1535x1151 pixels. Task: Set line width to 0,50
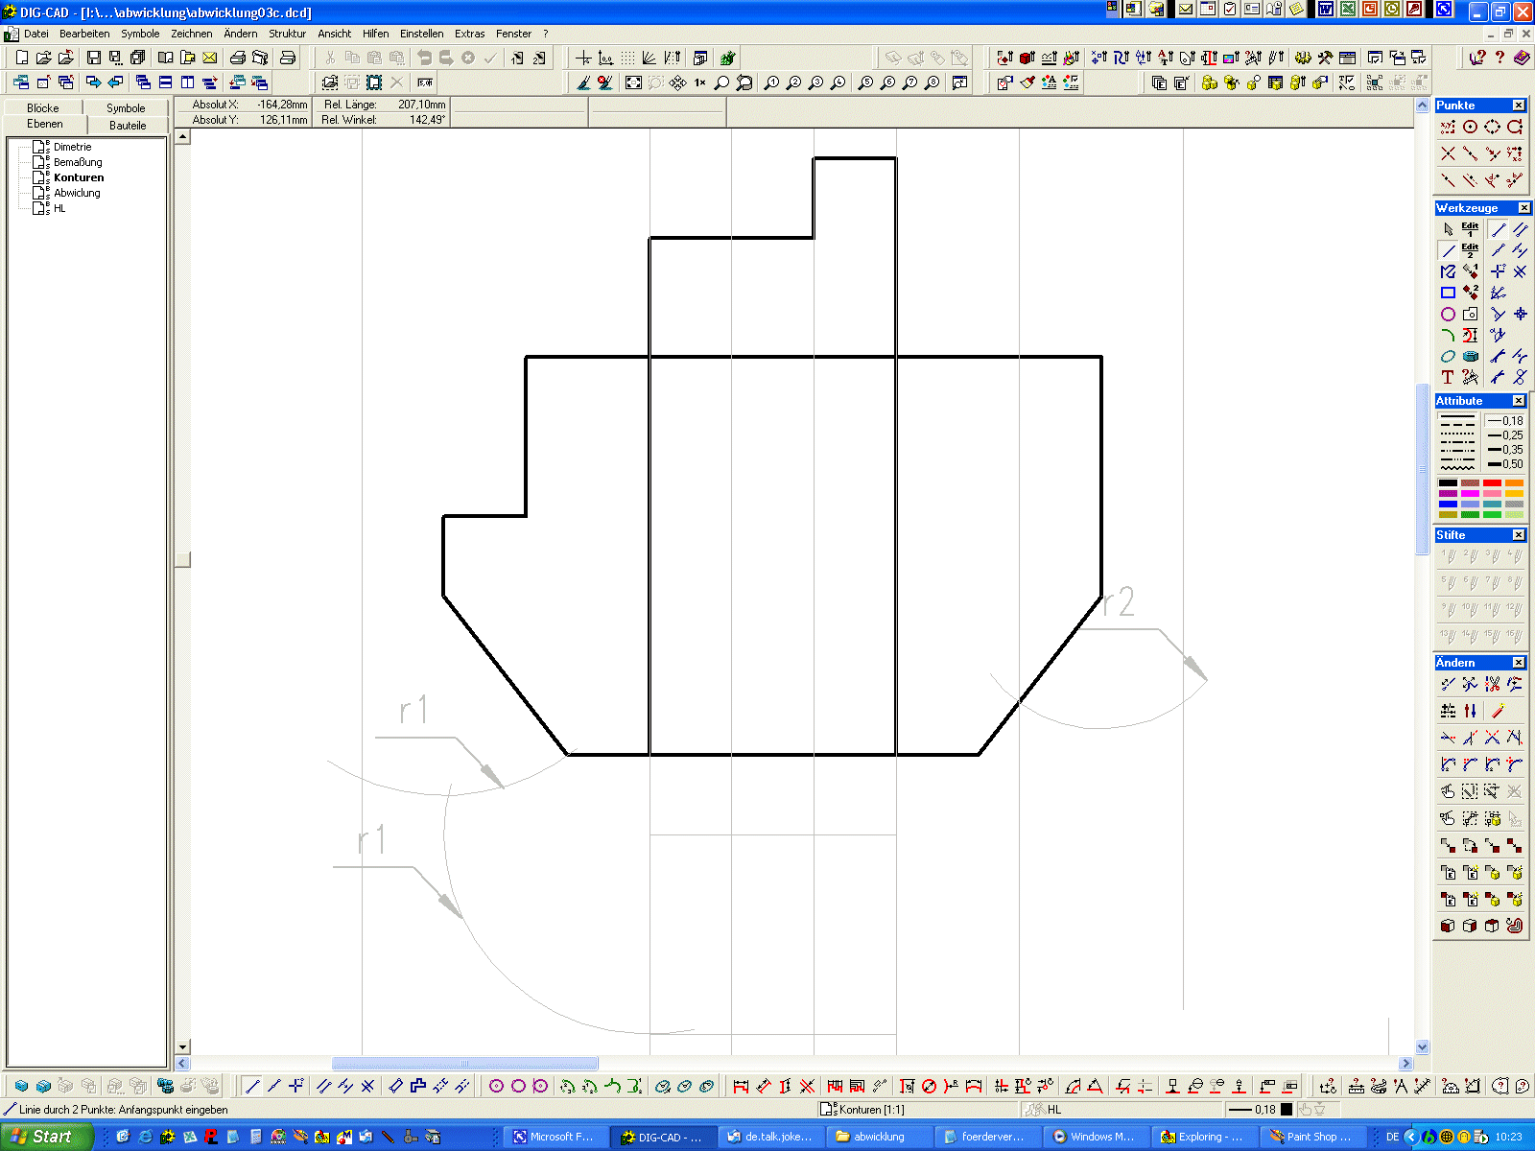(1505, 464)
